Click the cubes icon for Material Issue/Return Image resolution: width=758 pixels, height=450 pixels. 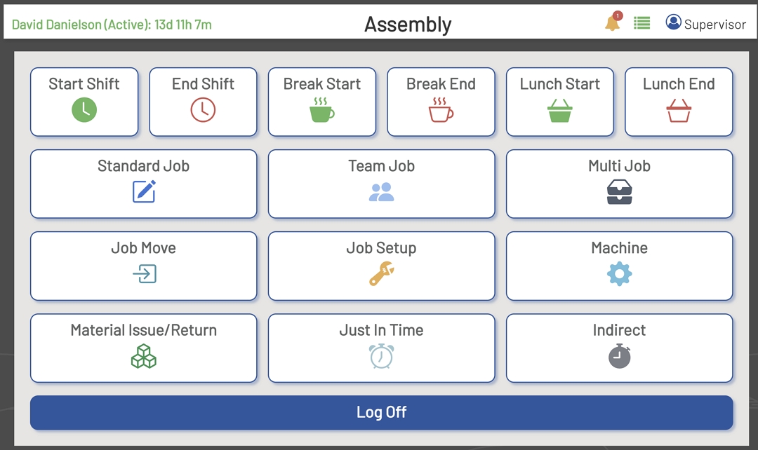[x=143, y=357]
